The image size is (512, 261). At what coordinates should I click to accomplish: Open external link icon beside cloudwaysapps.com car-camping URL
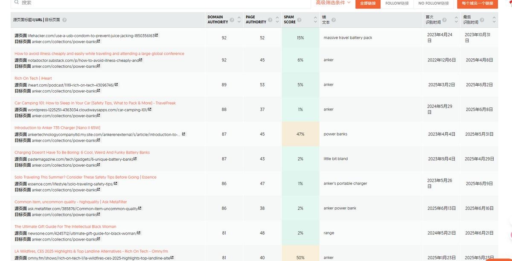tap(150, 110)
